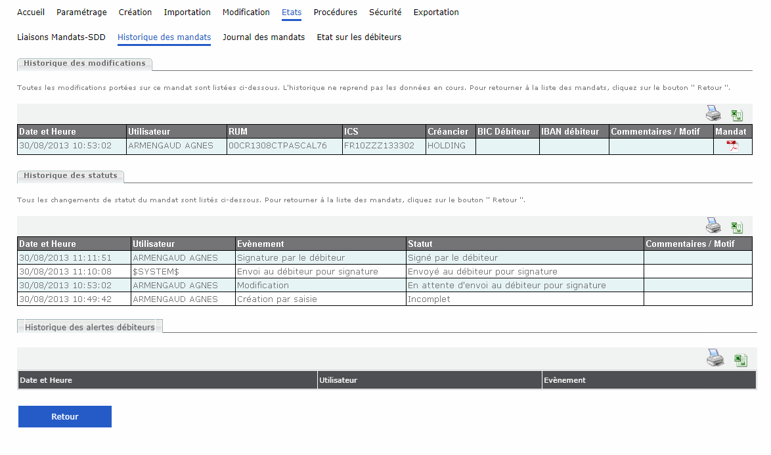The image size is (771, 455).
Task: Click the Date et Heure header in the modifications table
Action: pos(48,132)
